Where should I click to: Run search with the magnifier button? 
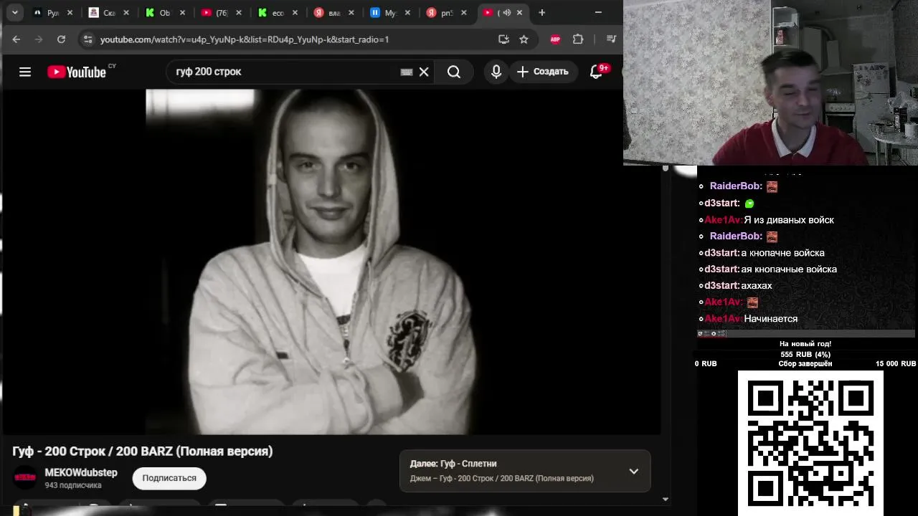454,72
